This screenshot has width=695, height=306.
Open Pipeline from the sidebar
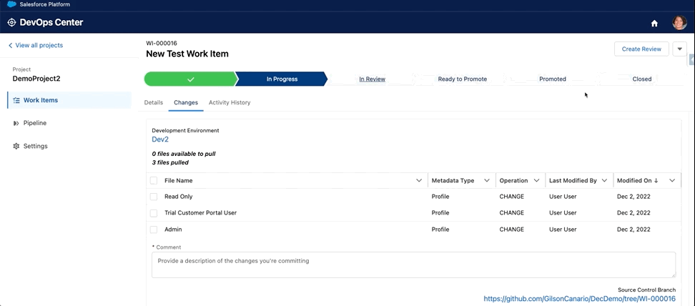coord(34,123)
